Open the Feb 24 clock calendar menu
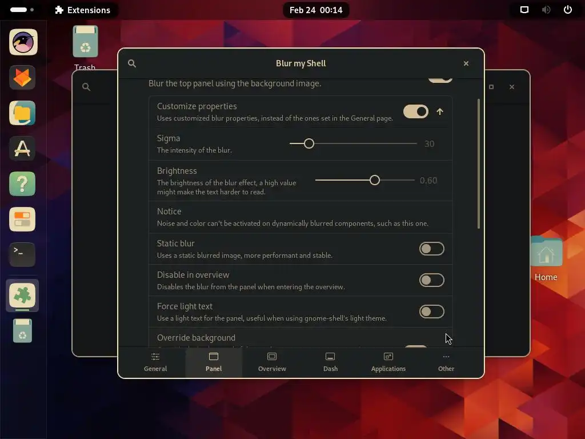The height and width of the screenshot is (439, 585). pyautogui.click(x=316, y=10)
